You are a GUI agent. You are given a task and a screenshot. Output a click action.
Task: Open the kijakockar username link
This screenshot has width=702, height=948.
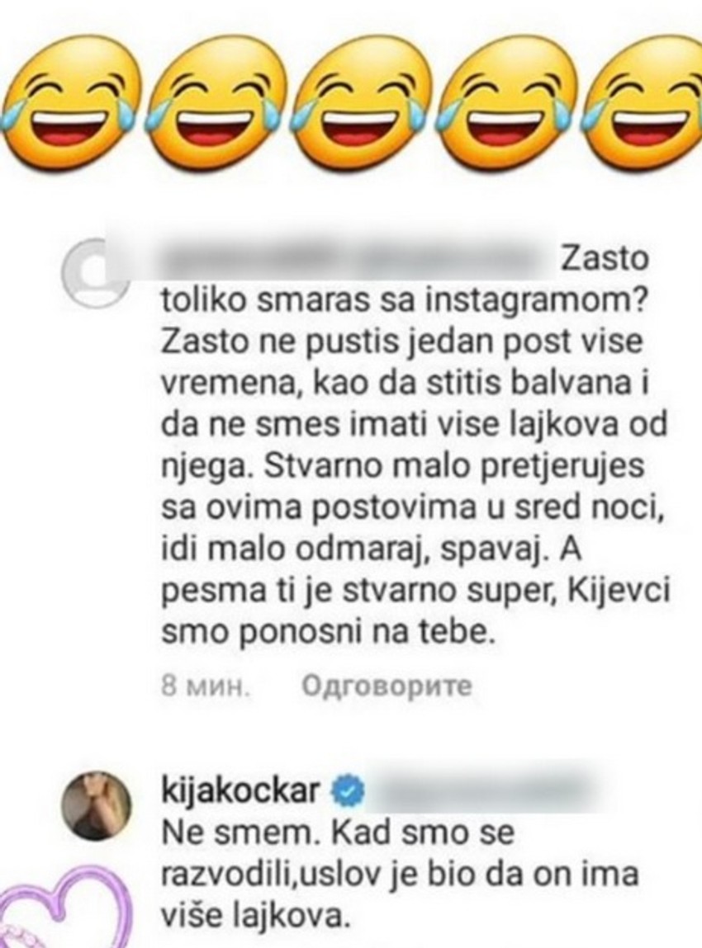click(241, 790)
